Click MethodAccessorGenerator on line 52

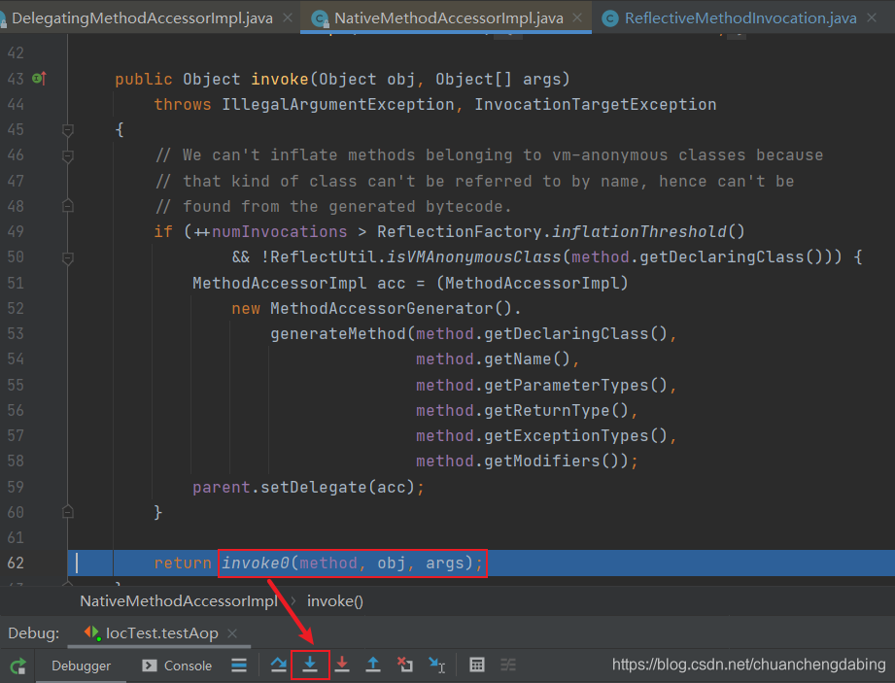[382, 309]
